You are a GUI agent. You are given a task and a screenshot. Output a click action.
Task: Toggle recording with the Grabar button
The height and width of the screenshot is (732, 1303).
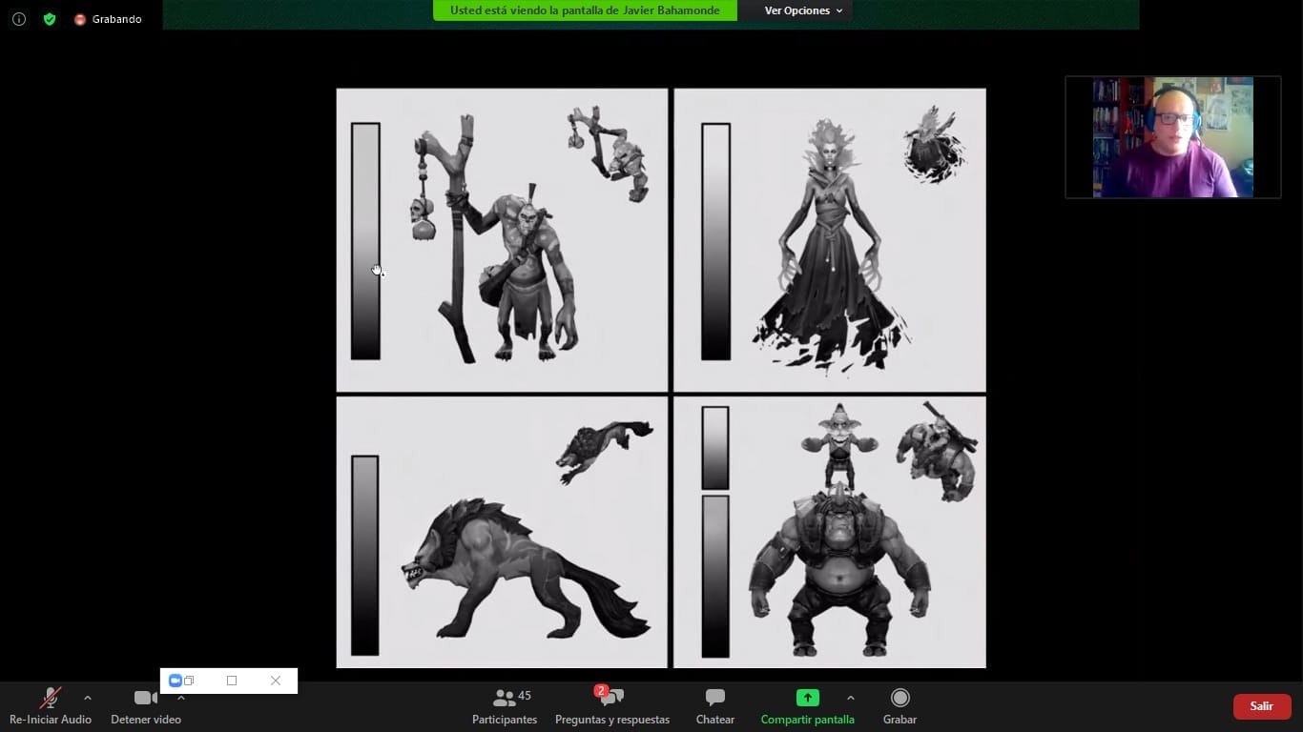[x=900, y=706]
